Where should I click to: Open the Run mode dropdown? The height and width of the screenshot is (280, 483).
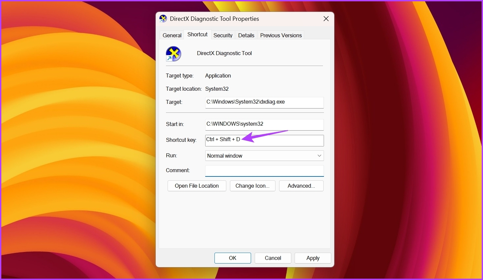click(x=319, y=155)
